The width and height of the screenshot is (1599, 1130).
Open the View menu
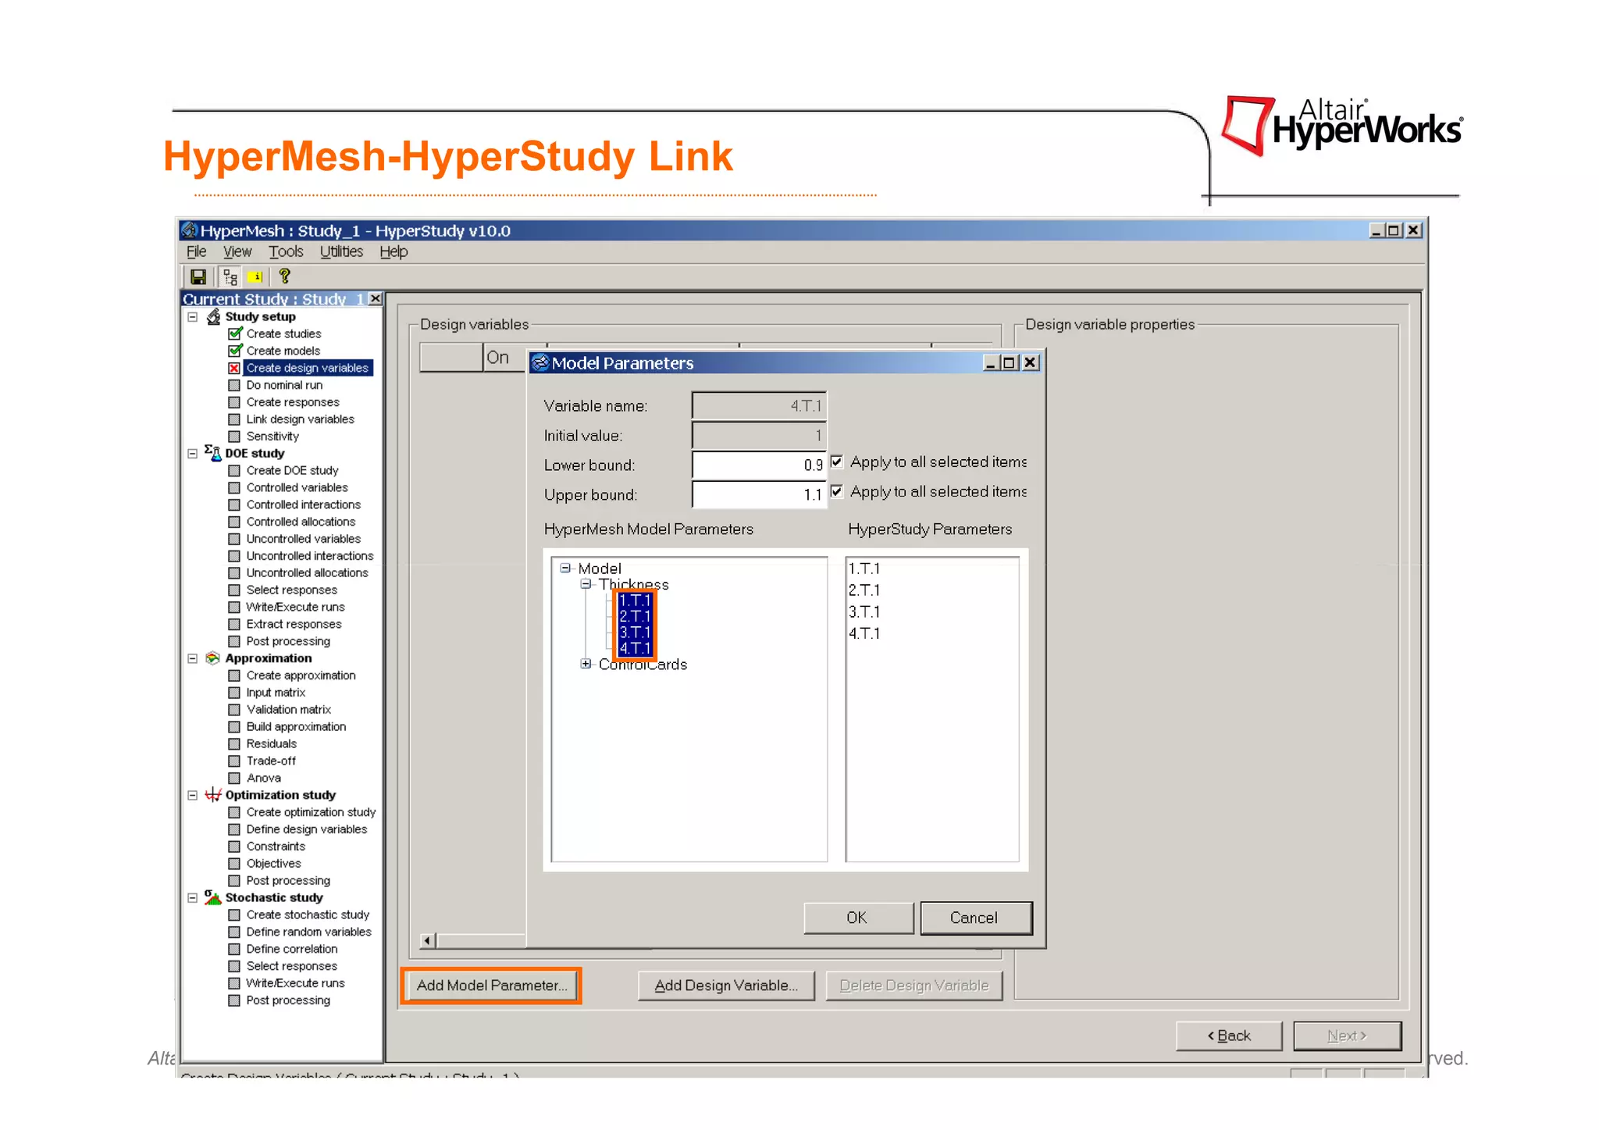point(237,251)
